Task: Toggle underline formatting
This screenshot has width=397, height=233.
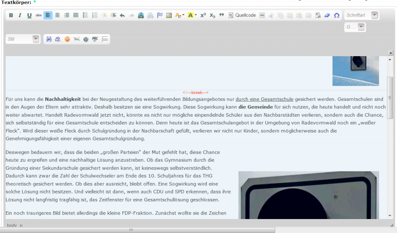Action: (29, 16)
